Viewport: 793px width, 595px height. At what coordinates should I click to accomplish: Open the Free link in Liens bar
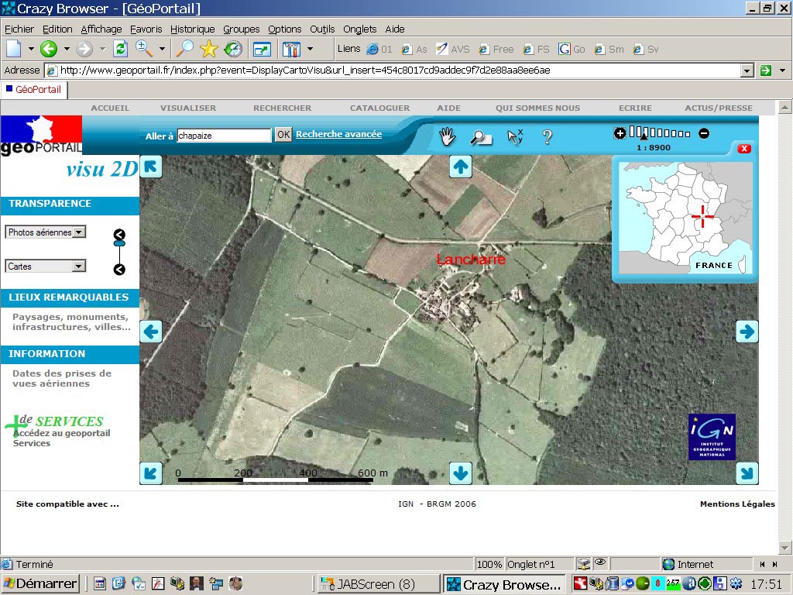(496, 49)
